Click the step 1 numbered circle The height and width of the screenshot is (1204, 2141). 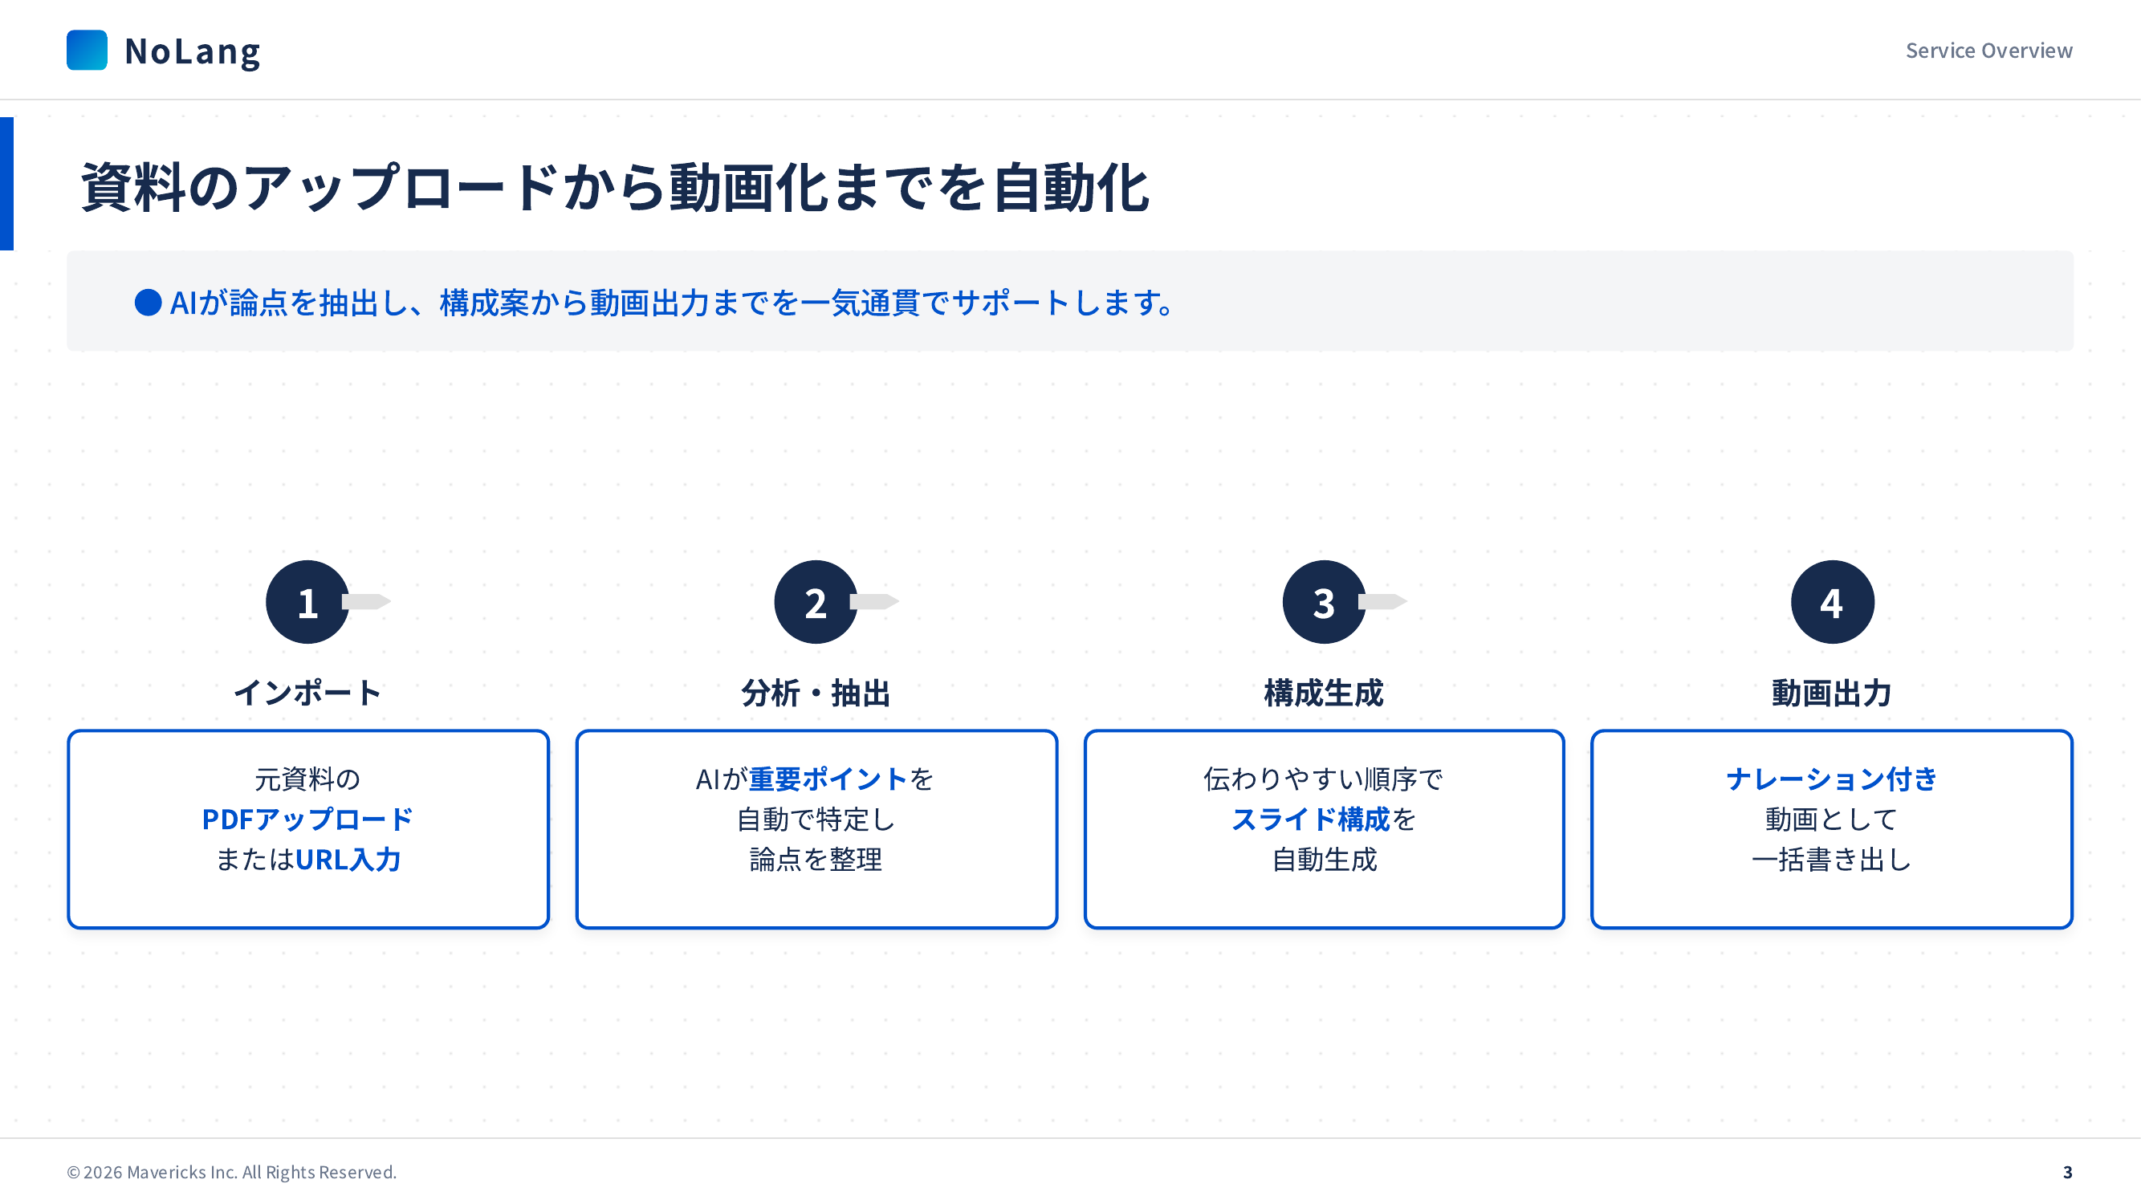click(307, 601)
